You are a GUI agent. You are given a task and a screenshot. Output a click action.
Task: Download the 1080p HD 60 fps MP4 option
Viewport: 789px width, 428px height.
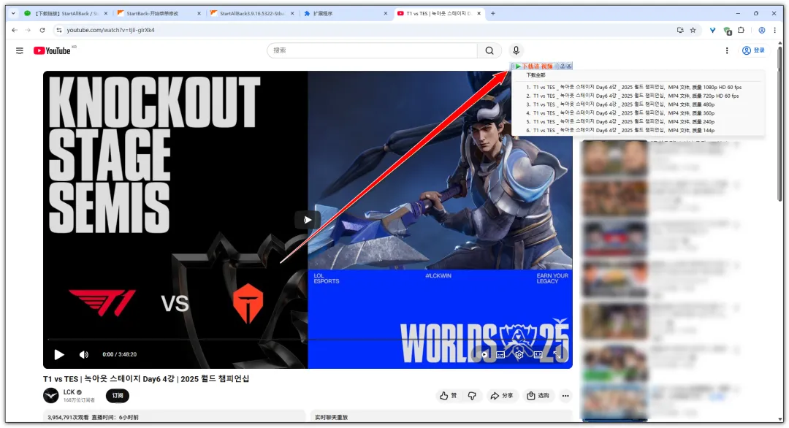(633, 87)
